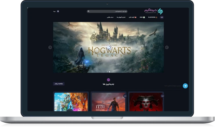Viewport: 215px width, 127px height.
Task: Click the مشاهده بیشتر view more button
Action: pyautogui.click(x=58, y=84)
